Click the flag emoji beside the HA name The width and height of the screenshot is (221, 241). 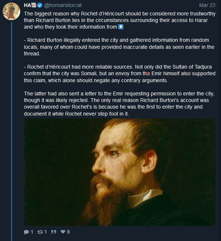tap(33, 5)
